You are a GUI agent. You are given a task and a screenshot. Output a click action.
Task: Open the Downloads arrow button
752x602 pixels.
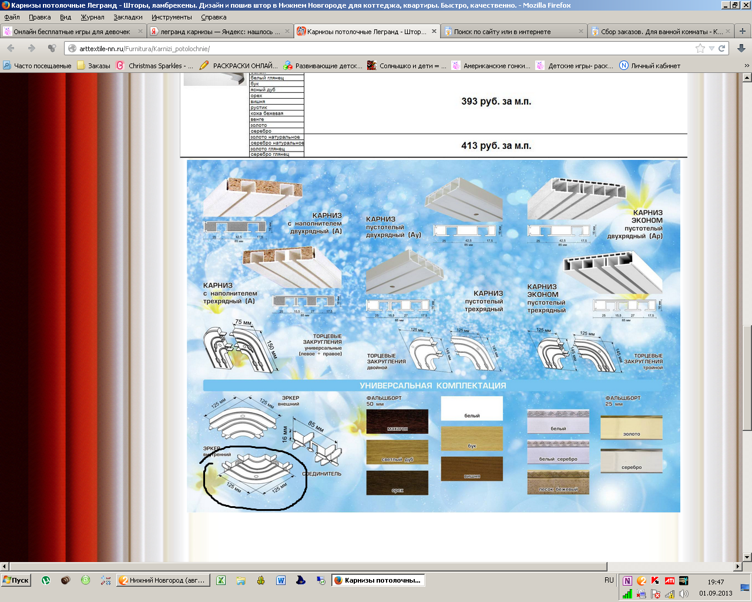(x=741, y=48)
